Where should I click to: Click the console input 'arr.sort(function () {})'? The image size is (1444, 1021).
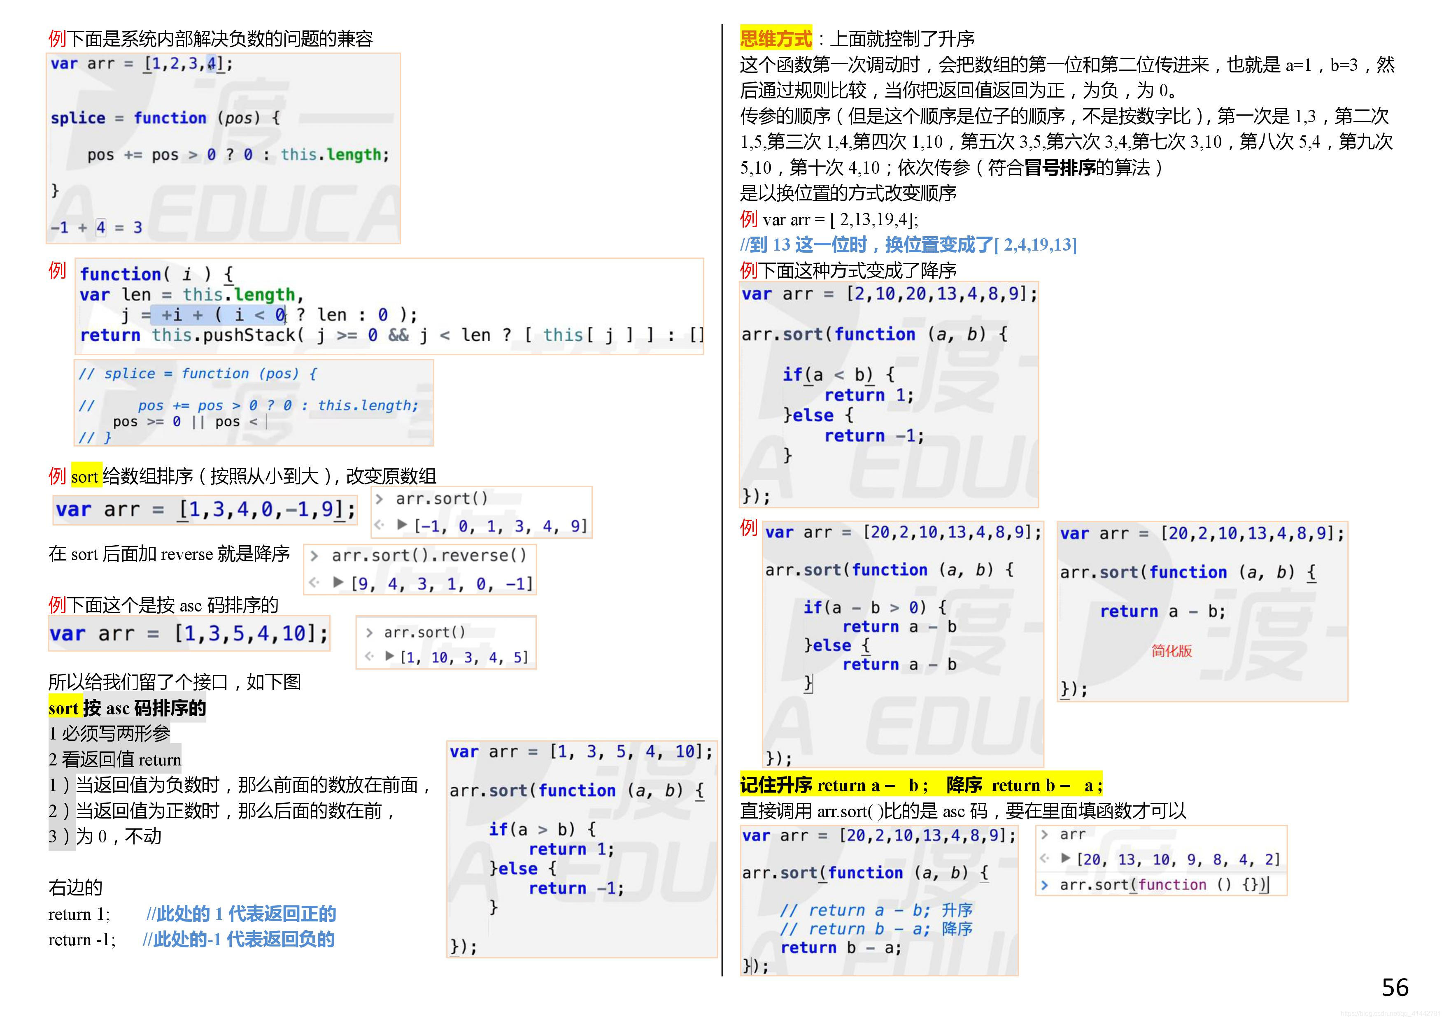(x=1164, y=885)
